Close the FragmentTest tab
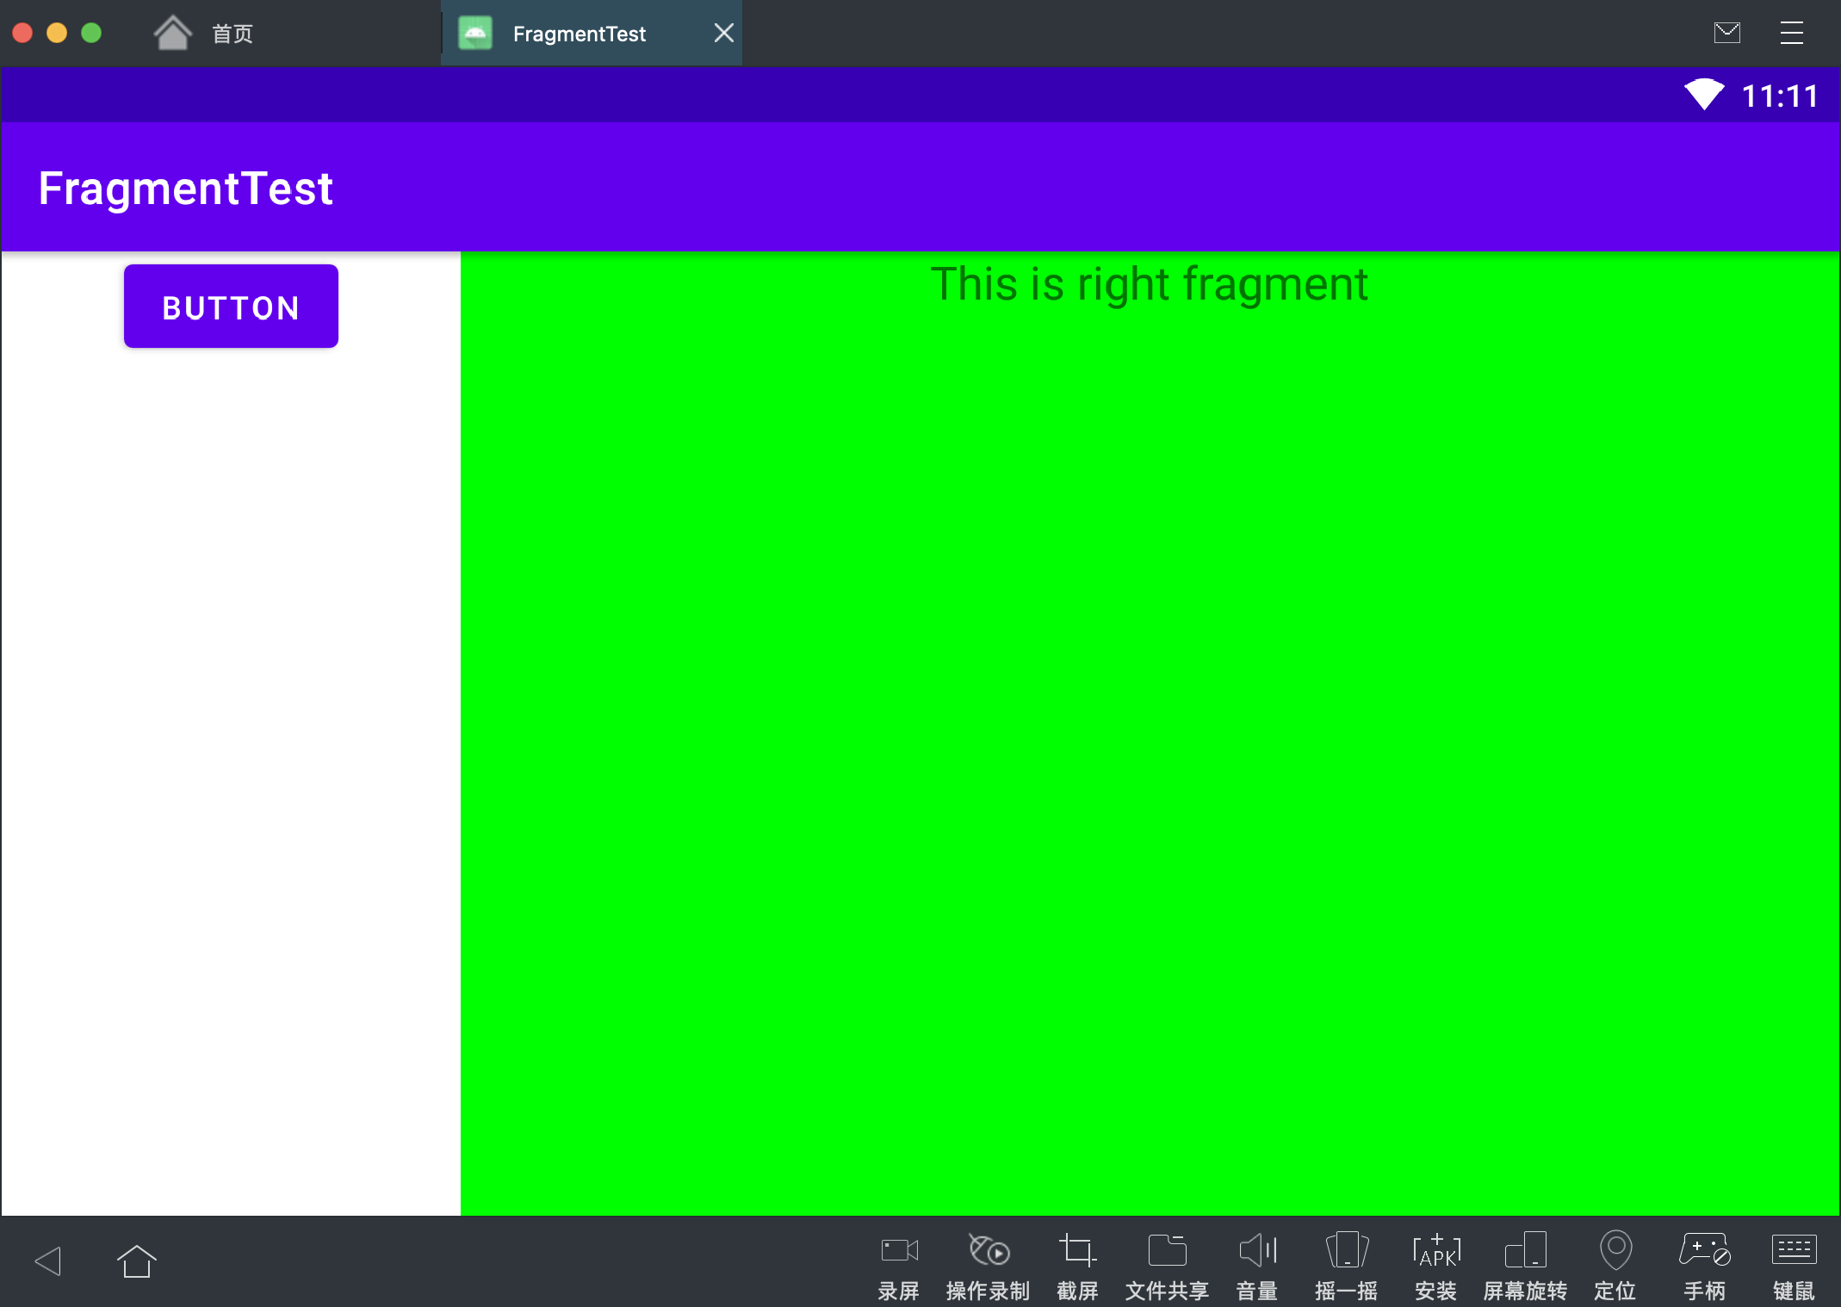1841x1307 pixels. (724, 33)
